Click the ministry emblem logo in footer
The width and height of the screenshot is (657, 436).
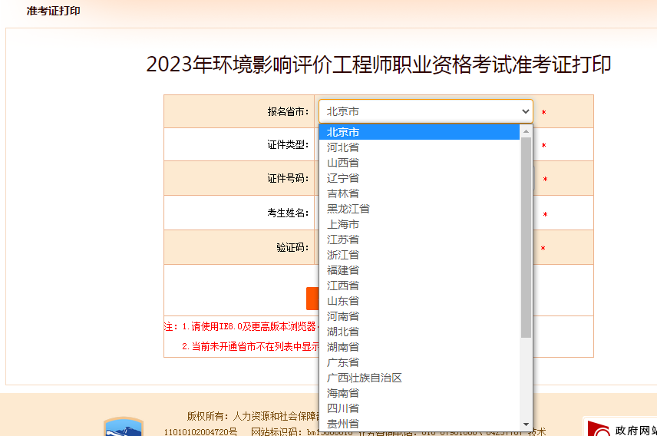tap(124, 426)
